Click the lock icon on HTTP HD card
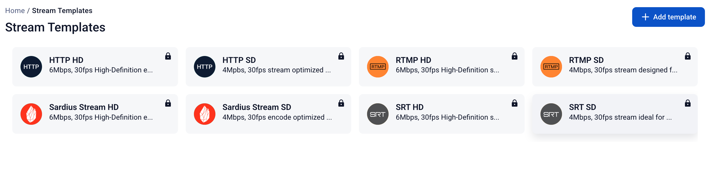Viewport: 708px width, 180px height. point(168,56)
